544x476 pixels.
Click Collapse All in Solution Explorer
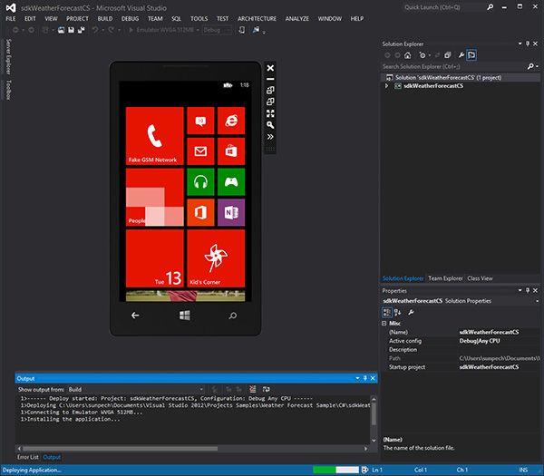(x=448, y=55)
